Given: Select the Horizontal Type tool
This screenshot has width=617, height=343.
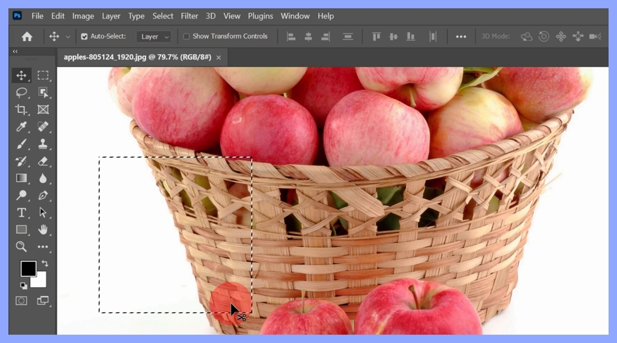Looking at the screenshot, I should [x=21, y=212].
